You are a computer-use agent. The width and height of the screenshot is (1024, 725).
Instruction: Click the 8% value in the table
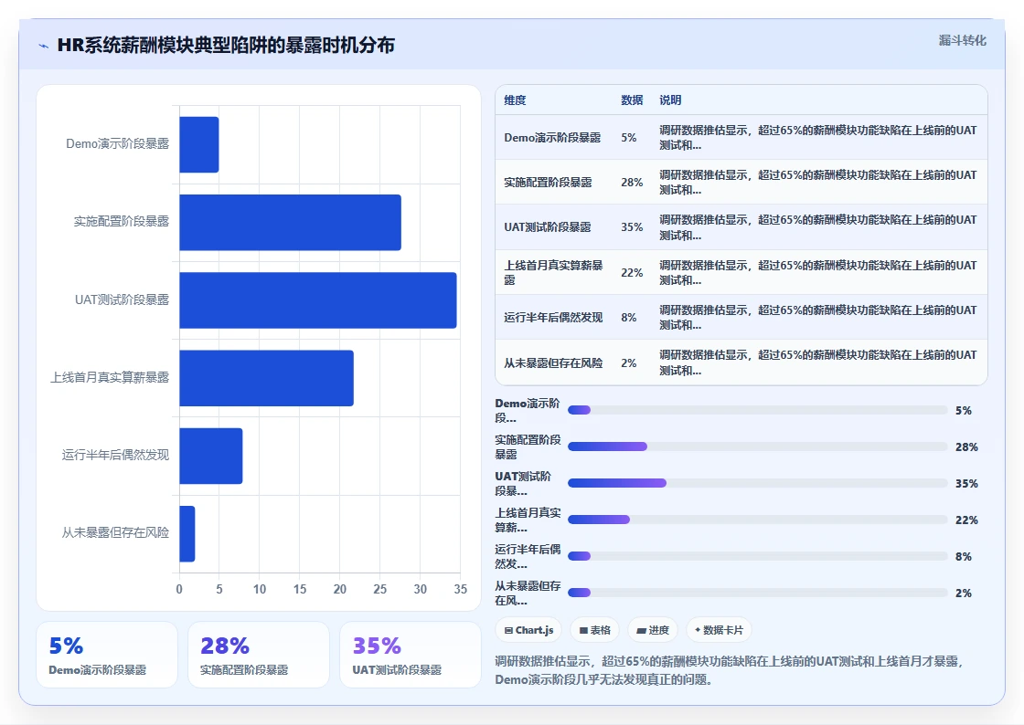click(628, 318)
